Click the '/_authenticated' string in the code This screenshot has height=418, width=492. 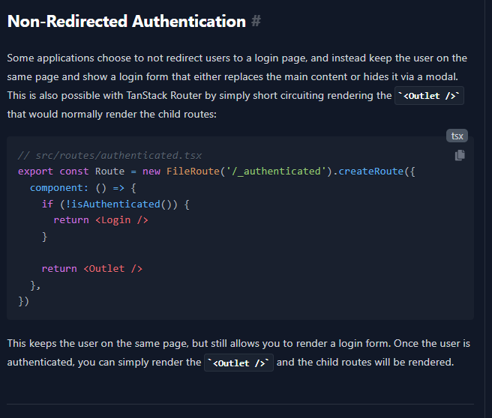[x=276, y=172]
